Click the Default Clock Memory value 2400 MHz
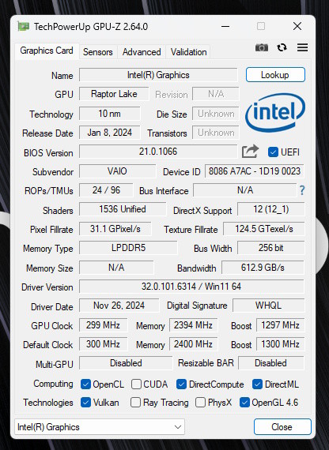 click(x=193, y=344)
